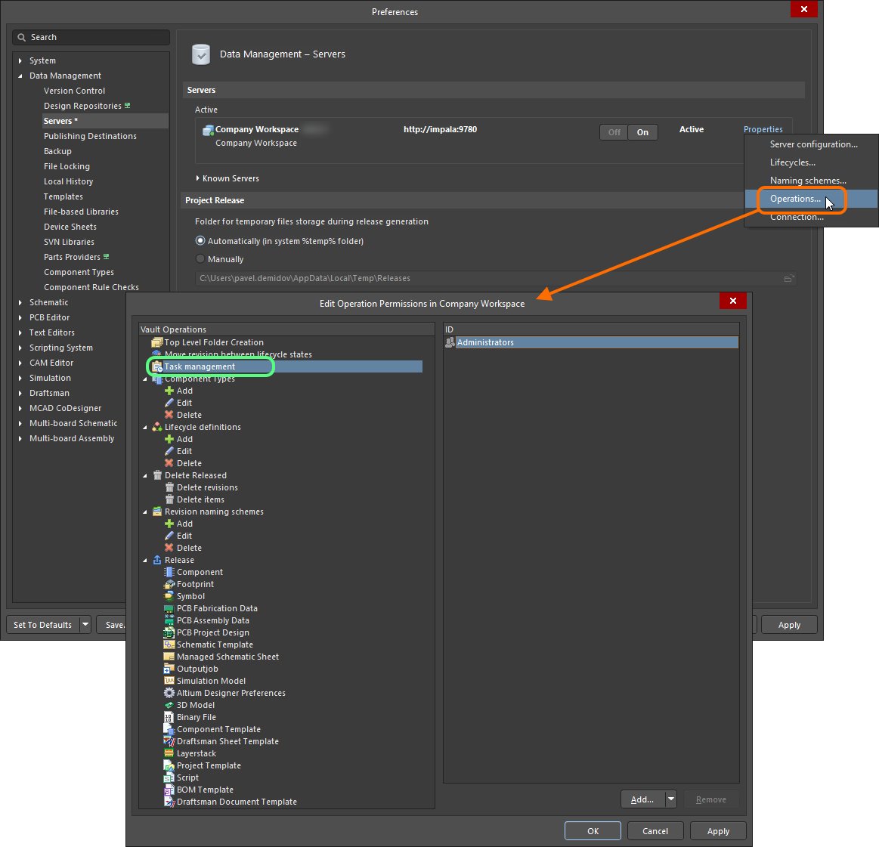Click the 3D Model icon
The width and height of the screenshot is (879, 847).
pos(169,705)
